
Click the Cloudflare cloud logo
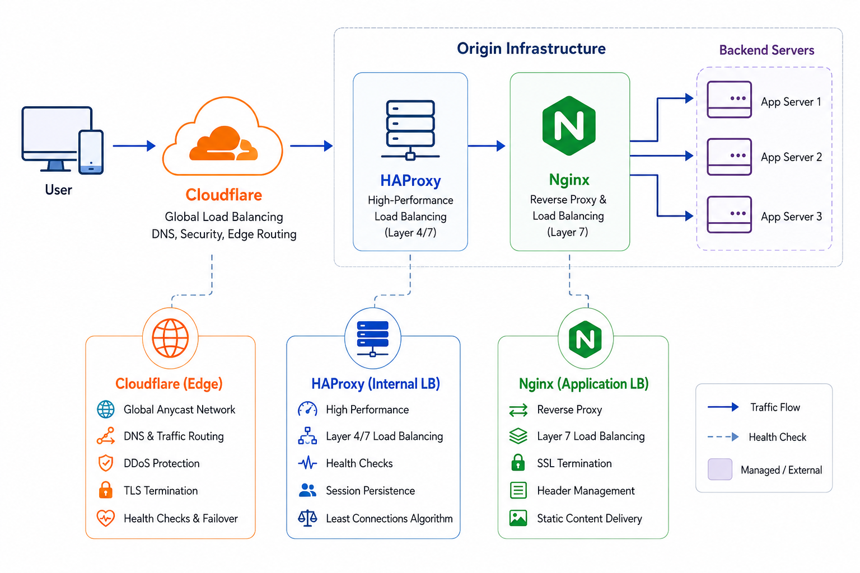pyautogui.click(x=223, y=137)
